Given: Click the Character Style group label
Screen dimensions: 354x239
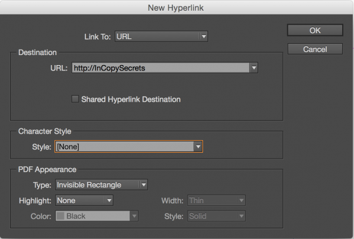Looking at the screenshot, I should [x=45, y=131].
